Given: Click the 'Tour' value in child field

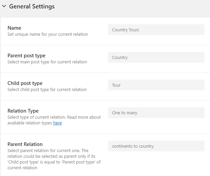Looking at the screenshot, I should click(x=116, y=85).
